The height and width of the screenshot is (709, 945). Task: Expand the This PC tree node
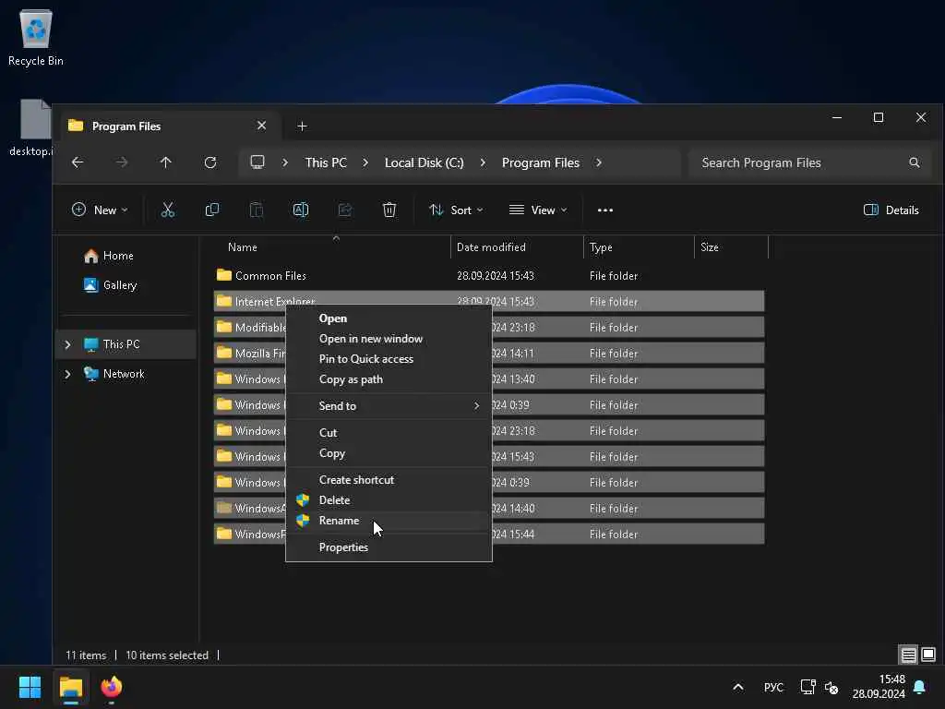click(x=67, y=344)
